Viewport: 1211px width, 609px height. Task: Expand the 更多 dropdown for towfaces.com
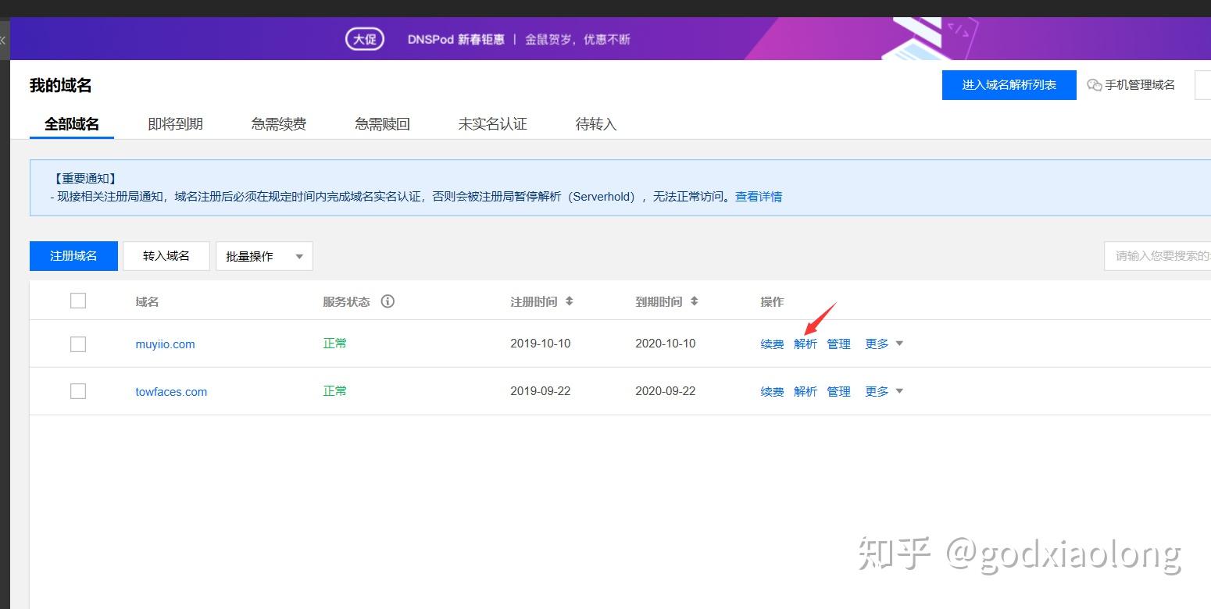883,391
